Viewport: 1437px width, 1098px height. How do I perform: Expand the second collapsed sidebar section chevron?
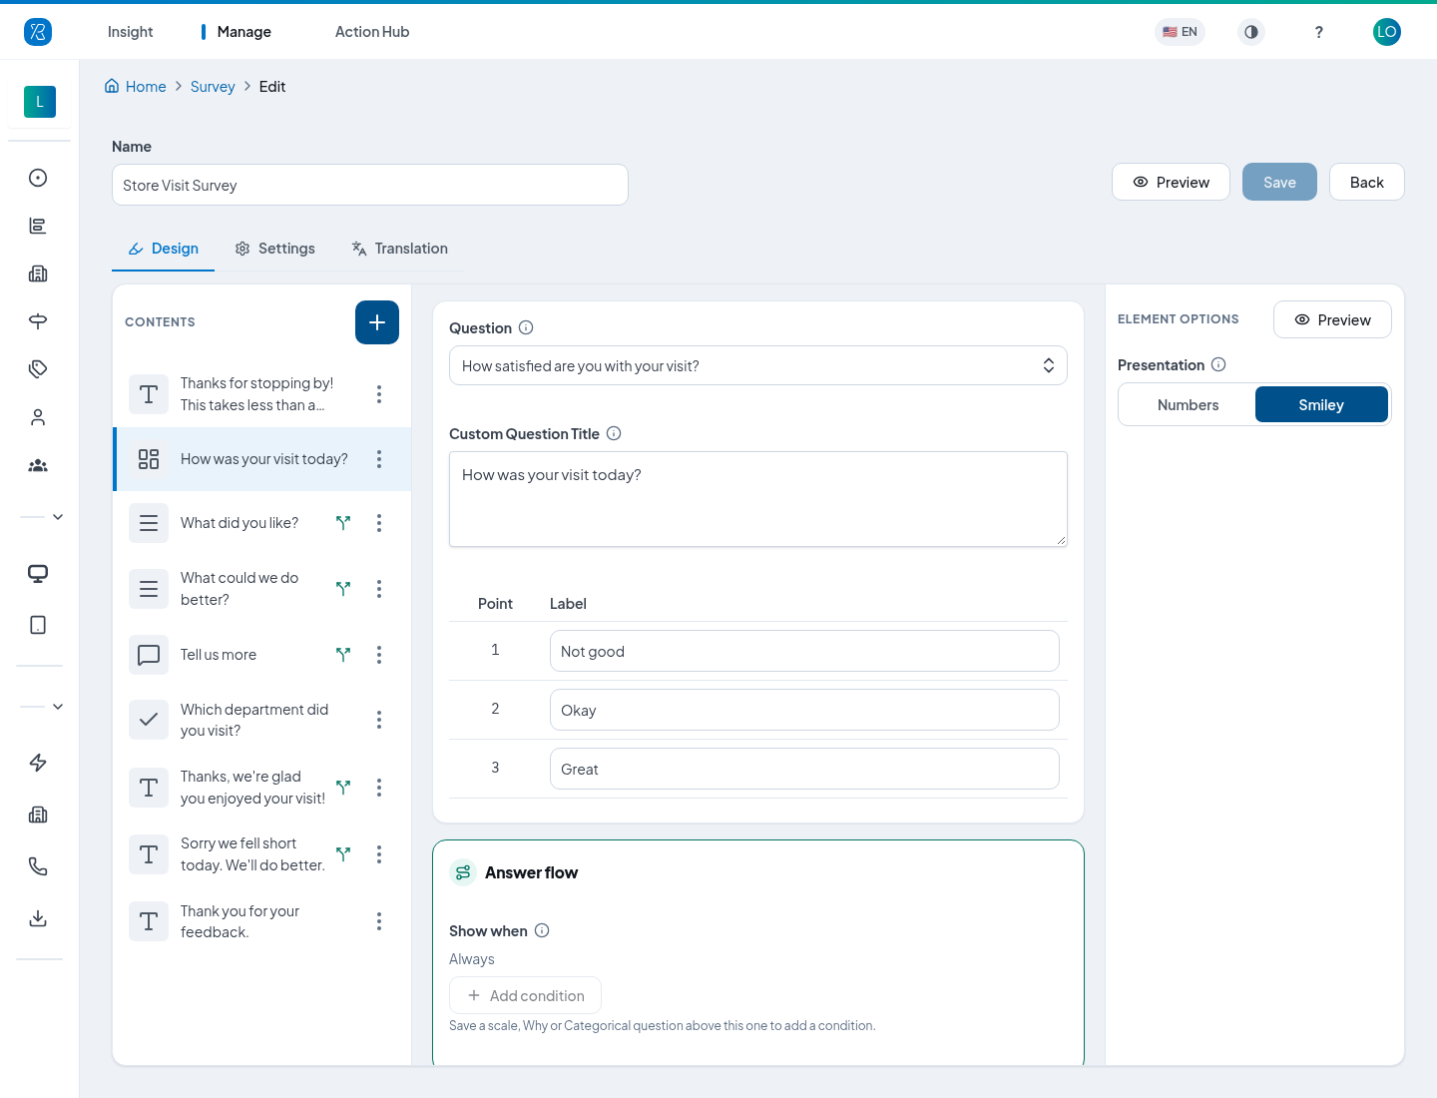[58, 707]
